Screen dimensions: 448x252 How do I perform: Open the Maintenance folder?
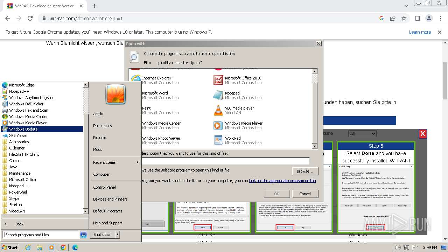click(20, 173)
